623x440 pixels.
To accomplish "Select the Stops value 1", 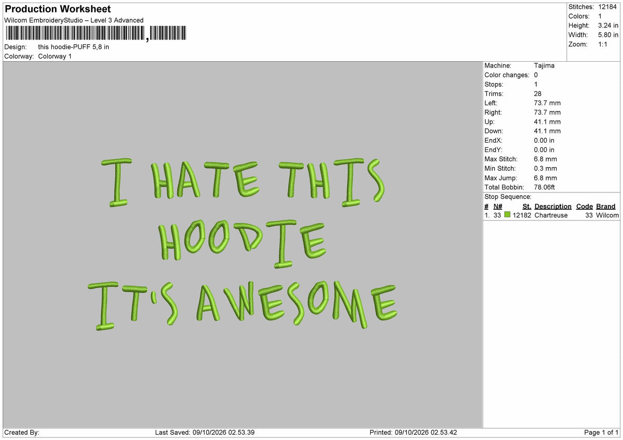I will tap(536, 84).
